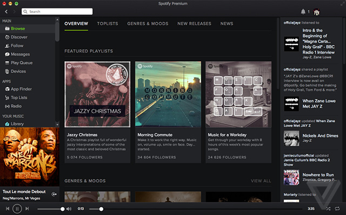Click the Radio broadcast icon
346x215 pixels.
7,106
